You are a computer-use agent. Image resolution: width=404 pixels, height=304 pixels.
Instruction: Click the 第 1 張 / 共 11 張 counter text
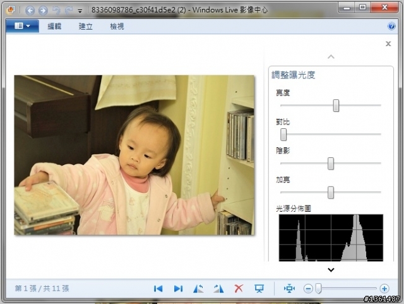click(x=42, y=289)
